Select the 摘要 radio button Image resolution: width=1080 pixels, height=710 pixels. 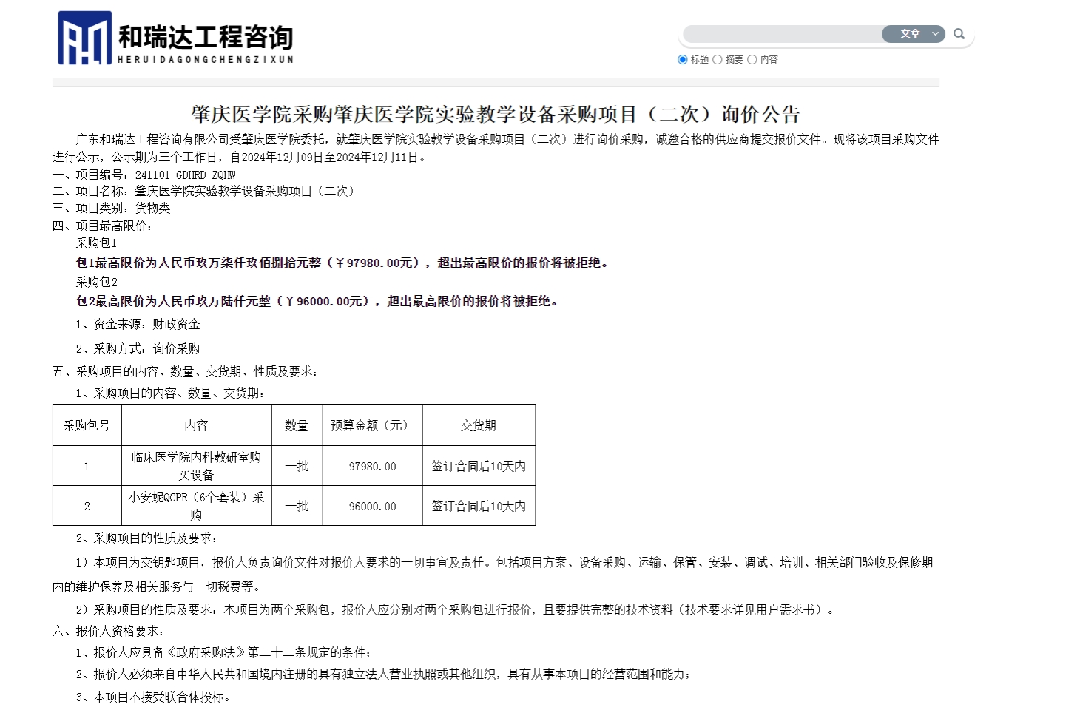[x=717, y=60]
